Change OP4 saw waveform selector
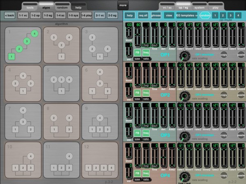Screen dimensions: 246x184 tap(137, 180)
